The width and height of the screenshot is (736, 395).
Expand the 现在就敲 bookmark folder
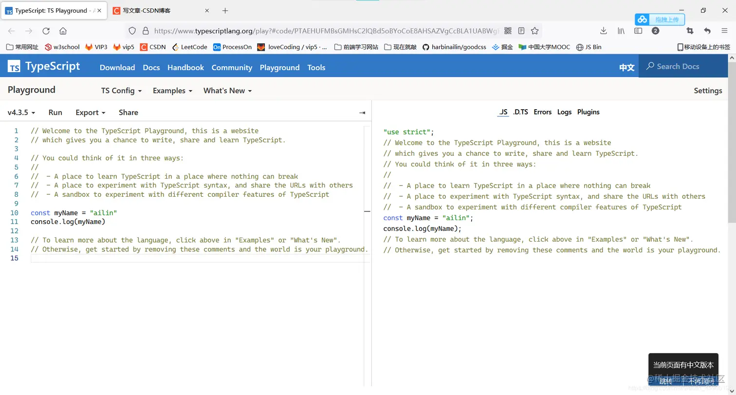[400, 47]
